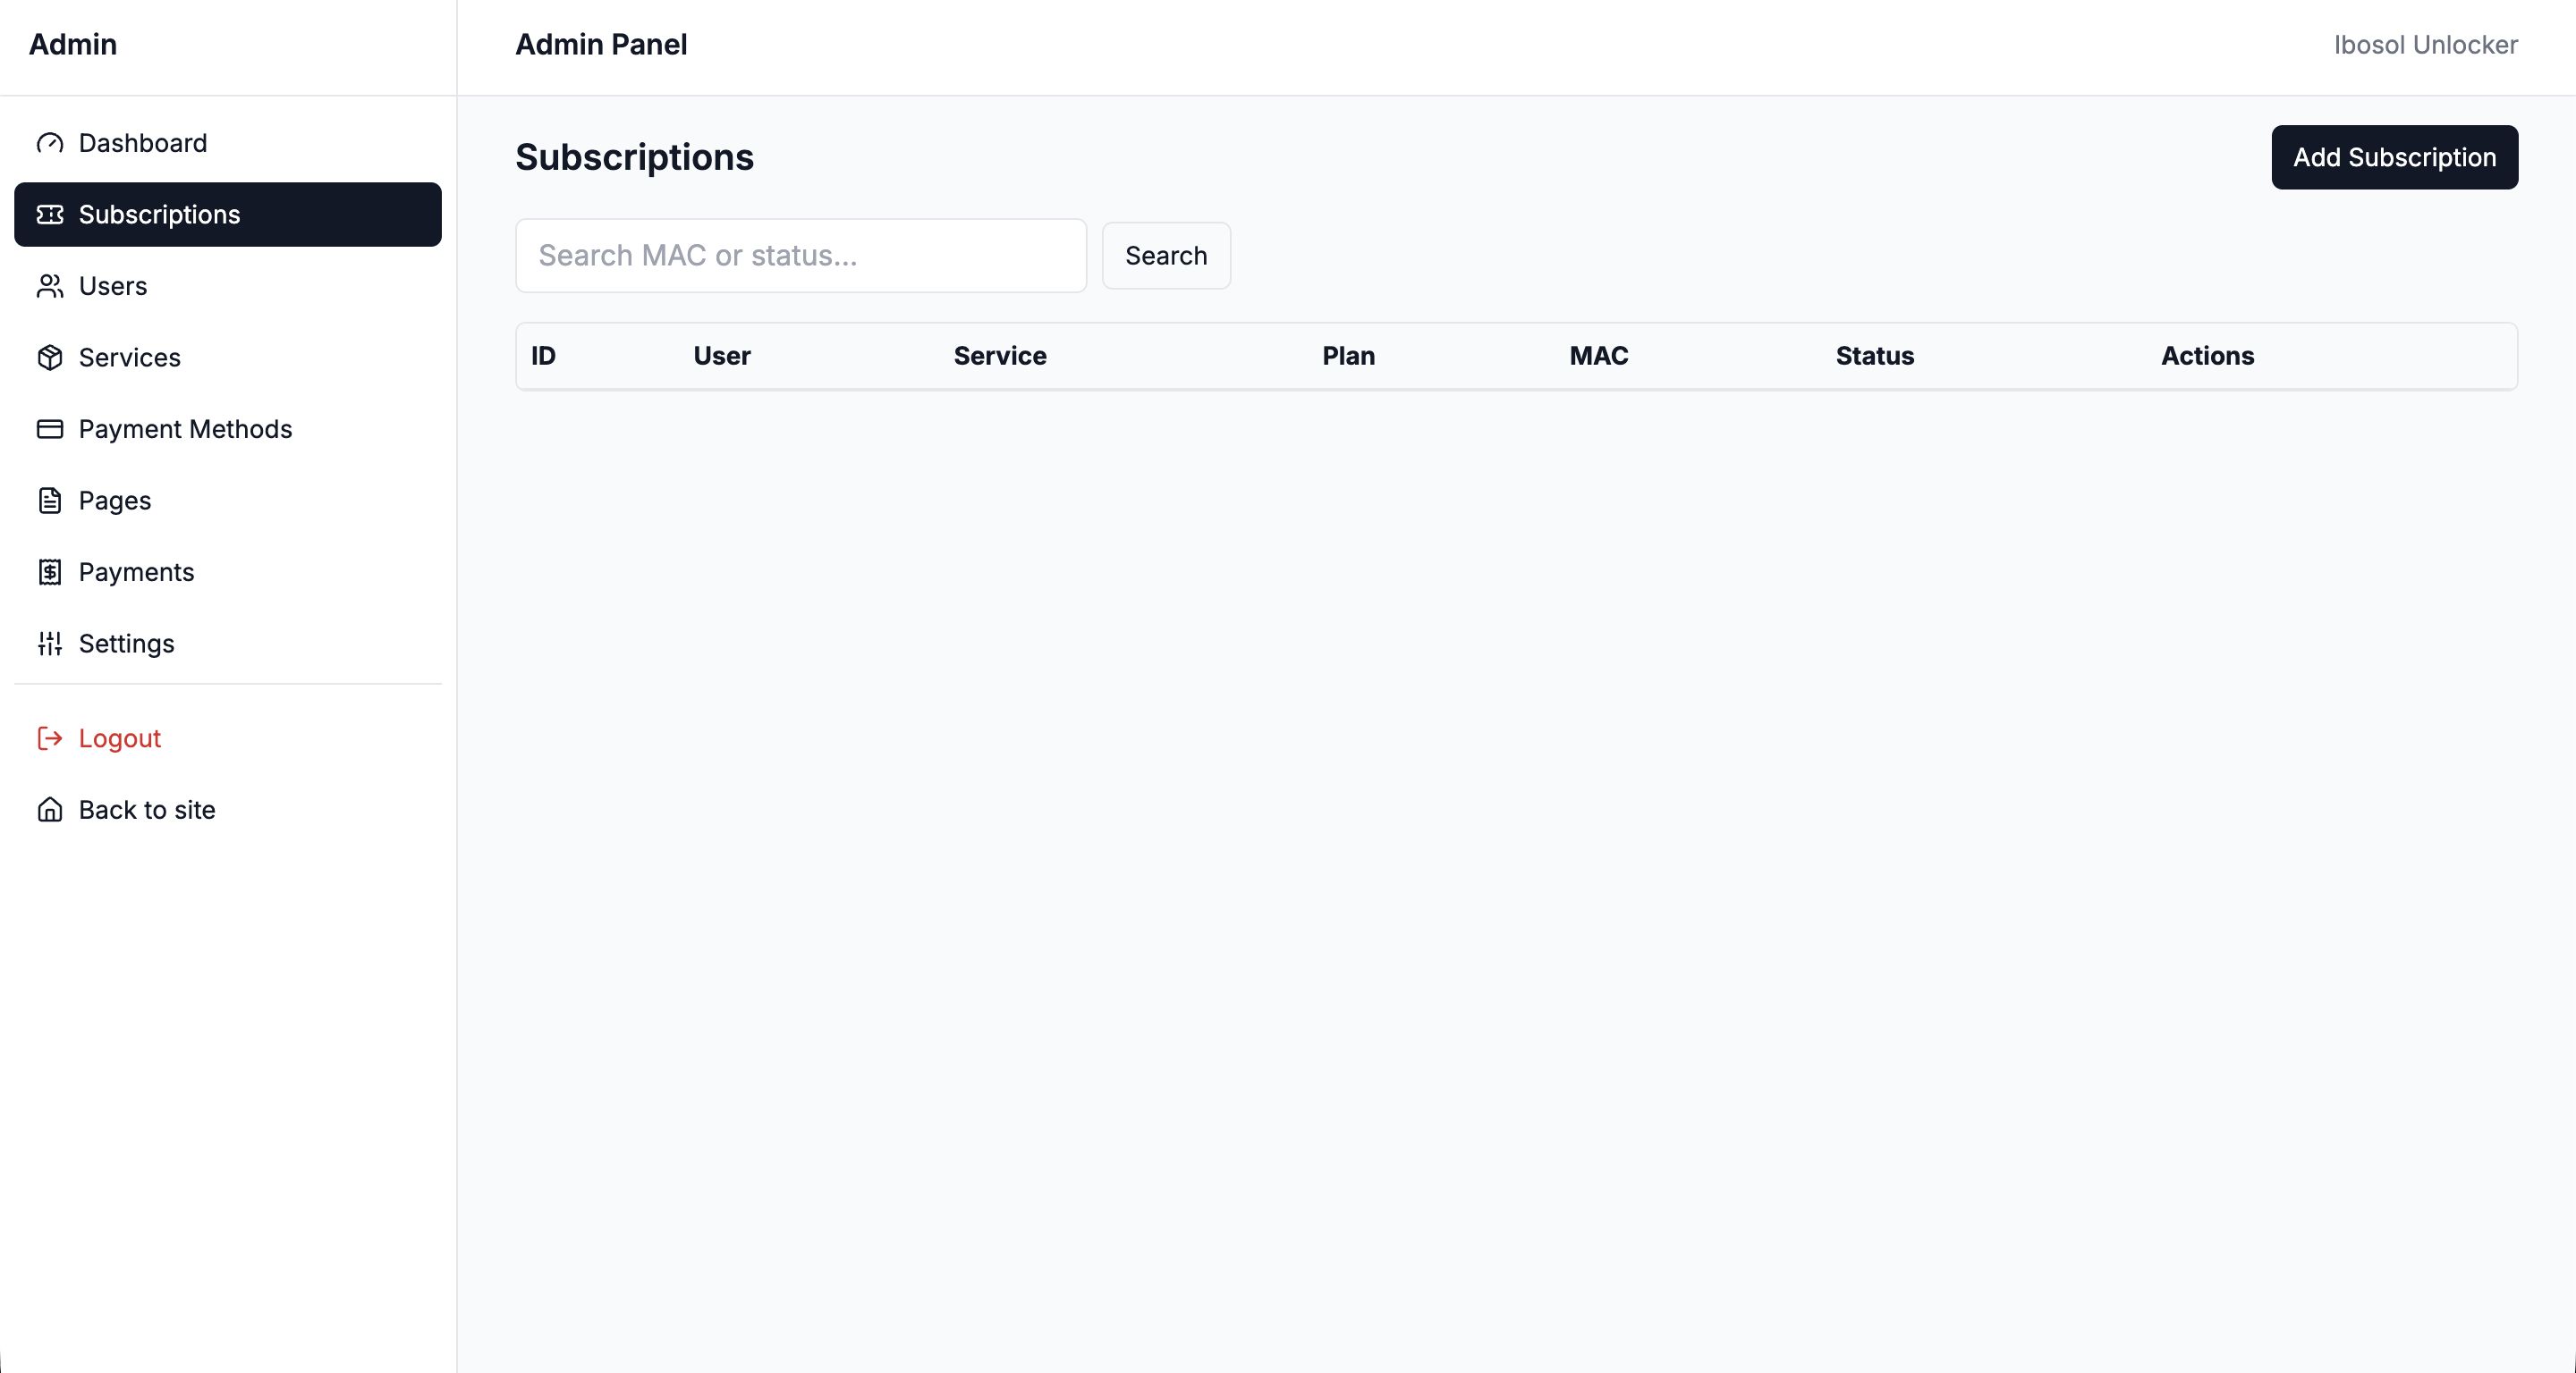Click the Subscriptions ticket icon in sidebar
The height and width of the screenshot is (1373, 2576).
click(50, 215)
